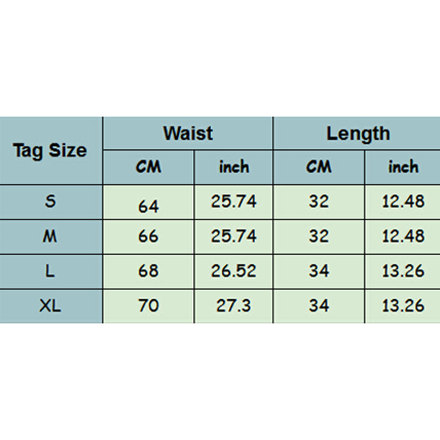Click the CM subheader under Length
The image size is (440, 440).
point(319,167)
